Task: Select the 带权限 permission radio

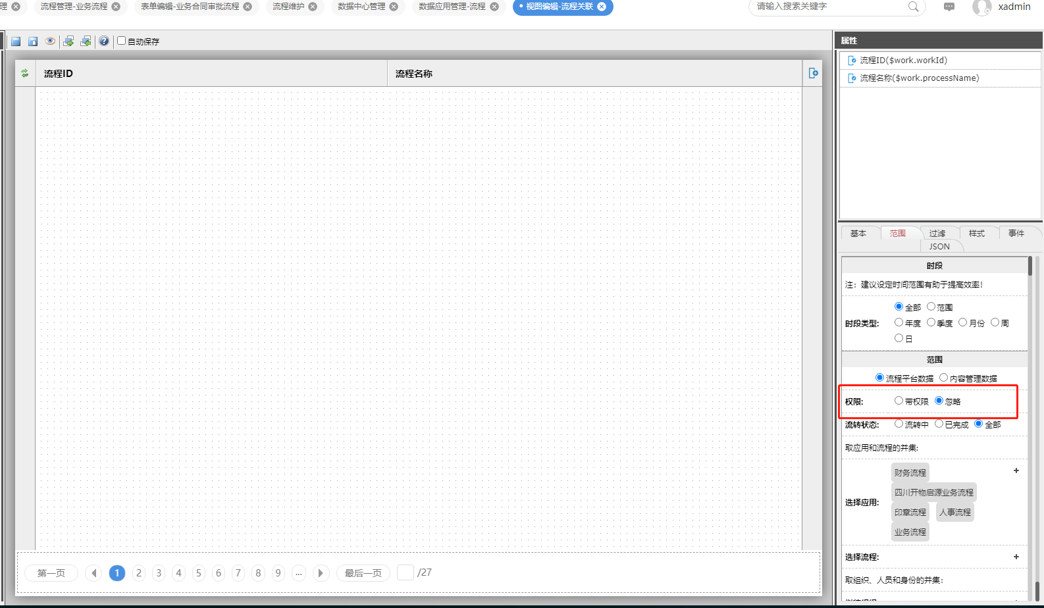Action: 899,401
